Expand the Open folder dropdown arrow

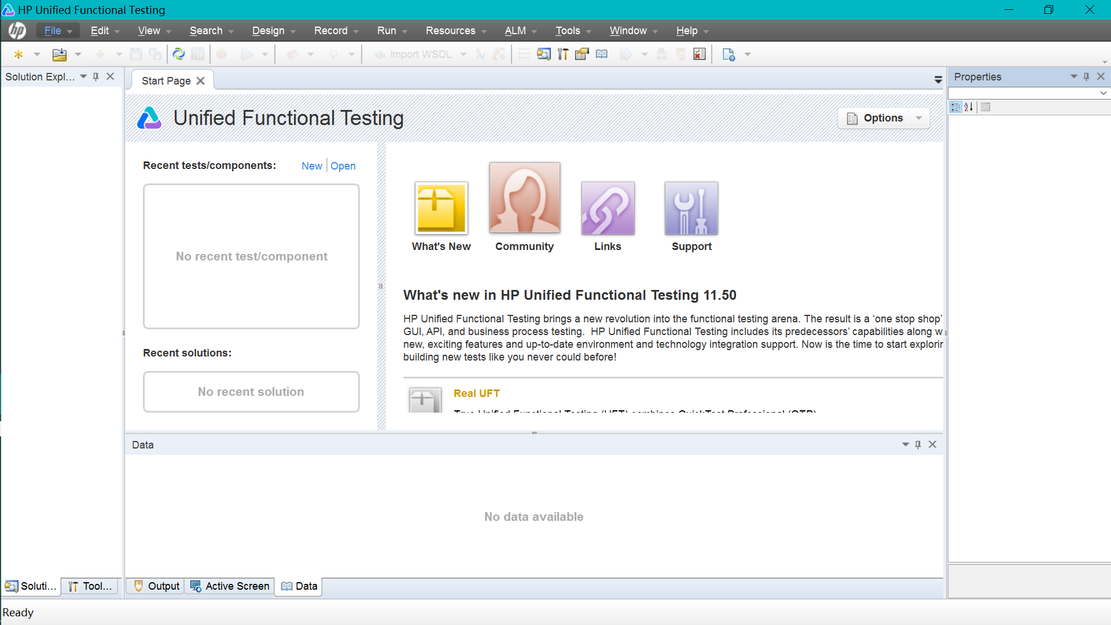78,54
